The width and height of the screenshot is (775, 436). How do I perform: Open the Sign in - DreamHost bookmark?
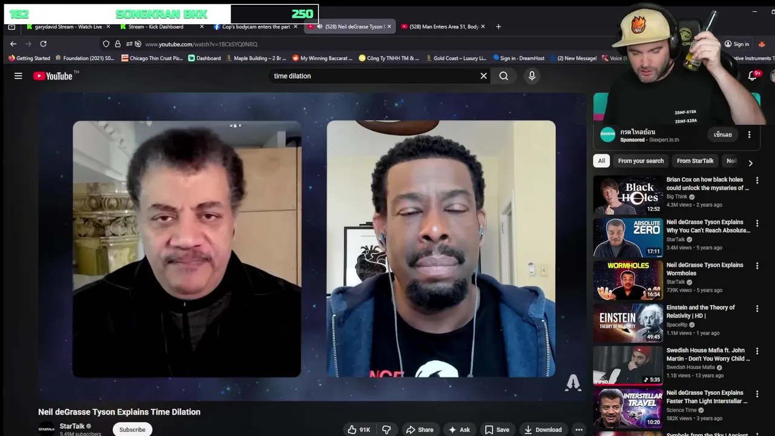pyautogui.click(x=518, y=58)
